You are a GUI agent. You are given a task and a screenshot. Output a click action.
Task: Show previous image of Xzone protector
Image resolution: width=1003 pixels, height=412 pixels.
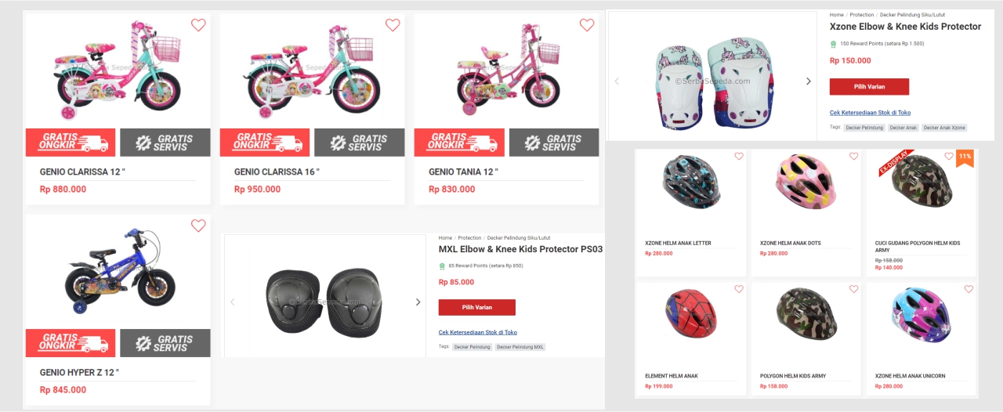click(x=617, y=81)
